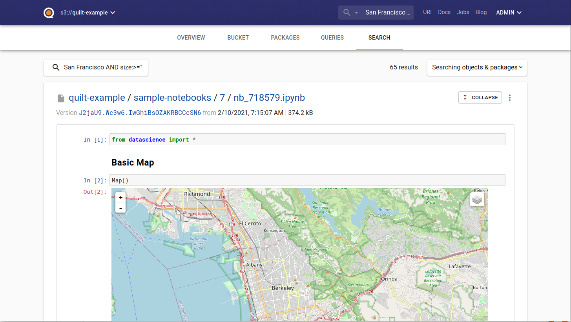Screen dimensions: 571x322
Task: Zoom out on the map
Action: coord(120,208)
